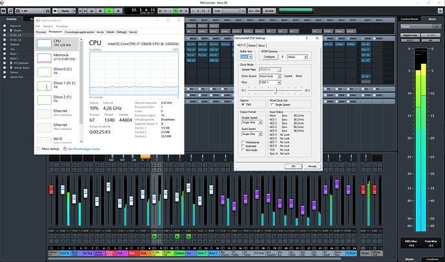
Task: Expand the Double Speed dropdown
Action: [251, 121]
